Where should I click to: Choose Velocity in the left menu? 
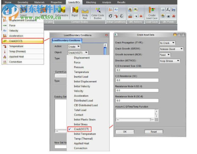23,31
